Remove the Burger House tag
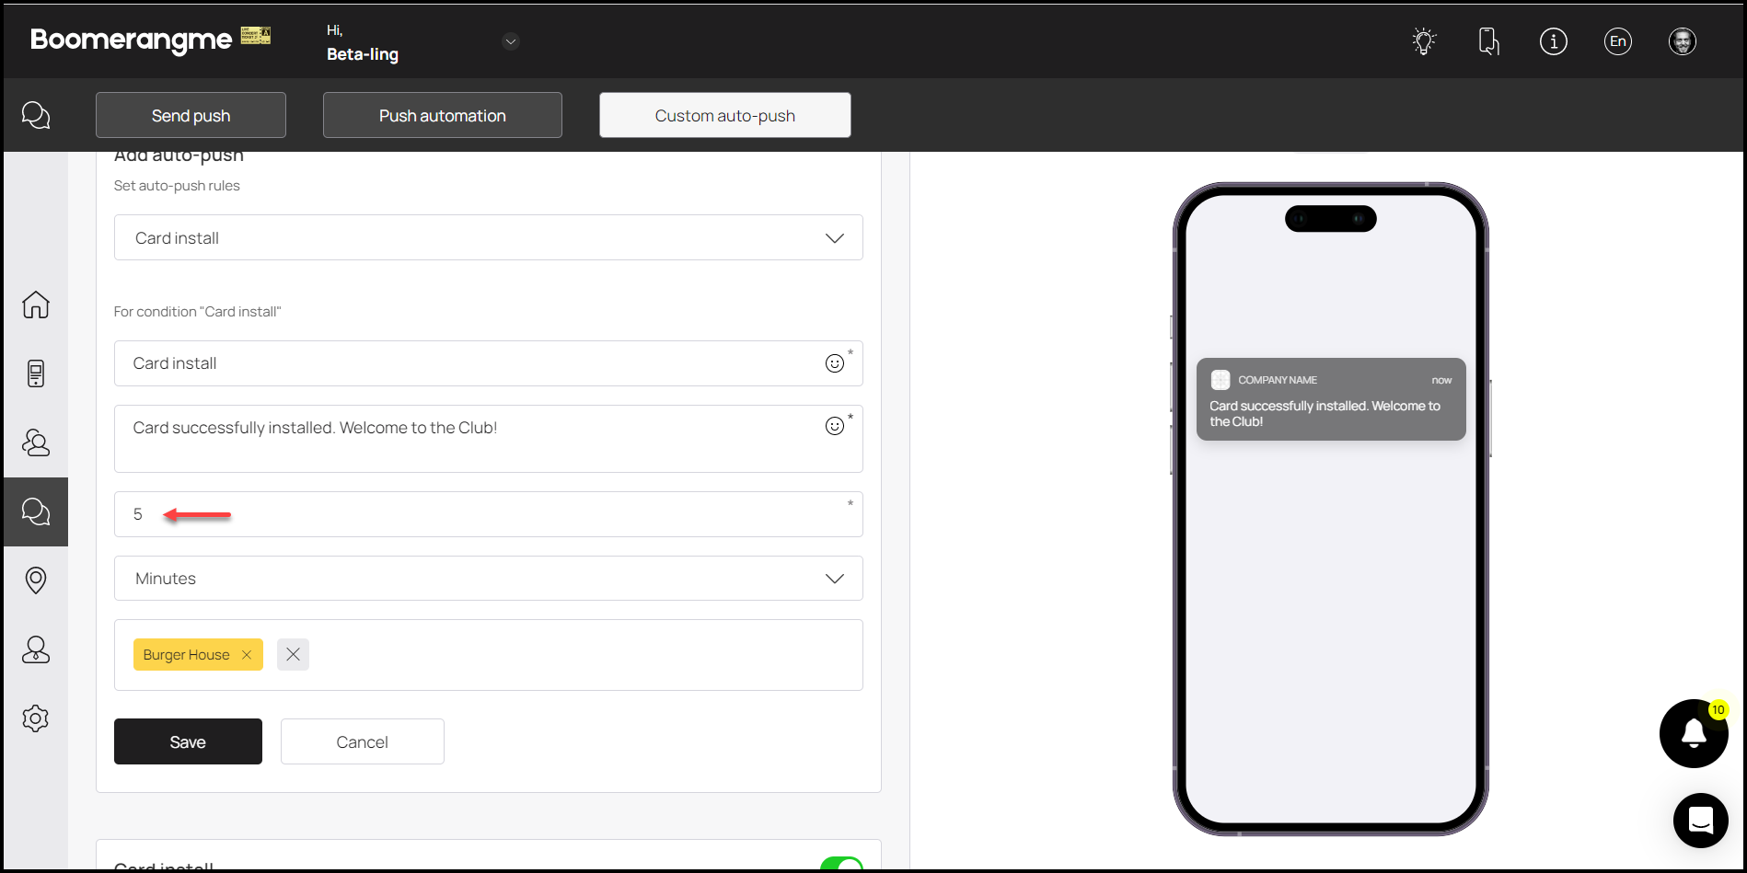1747x873 pixels. coord(247,655)
